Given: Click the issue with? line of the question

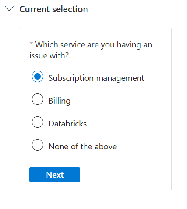Looking at the screenshot, I should click(49, 55).
